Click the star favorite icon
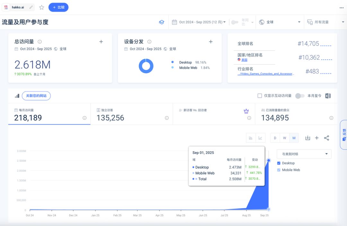 (41, 7)
